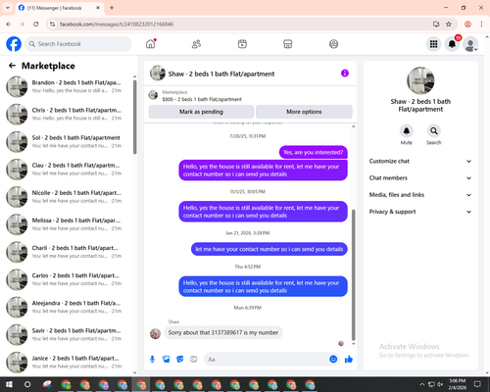Click the choose sticker icon
Viewport: 490px width, 392px height.
pos(180,360)
